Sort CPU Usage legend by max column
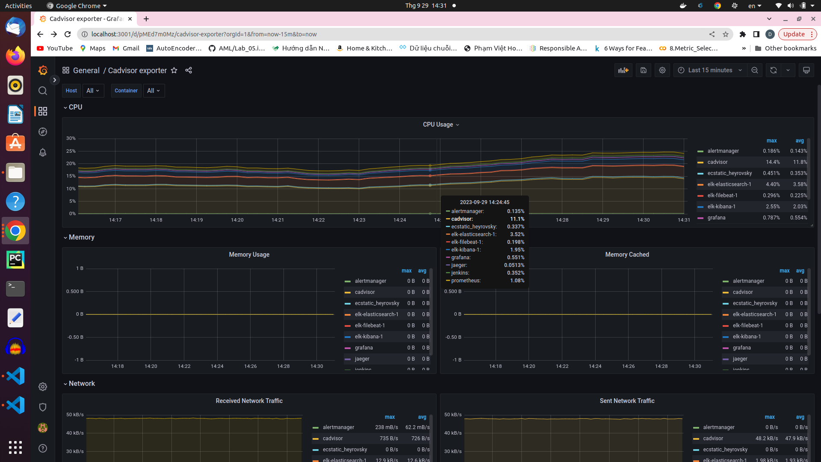 click(771, 141)
